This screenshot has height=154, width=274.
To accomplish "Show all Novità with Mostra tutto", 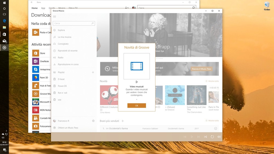I will [212, 81].
